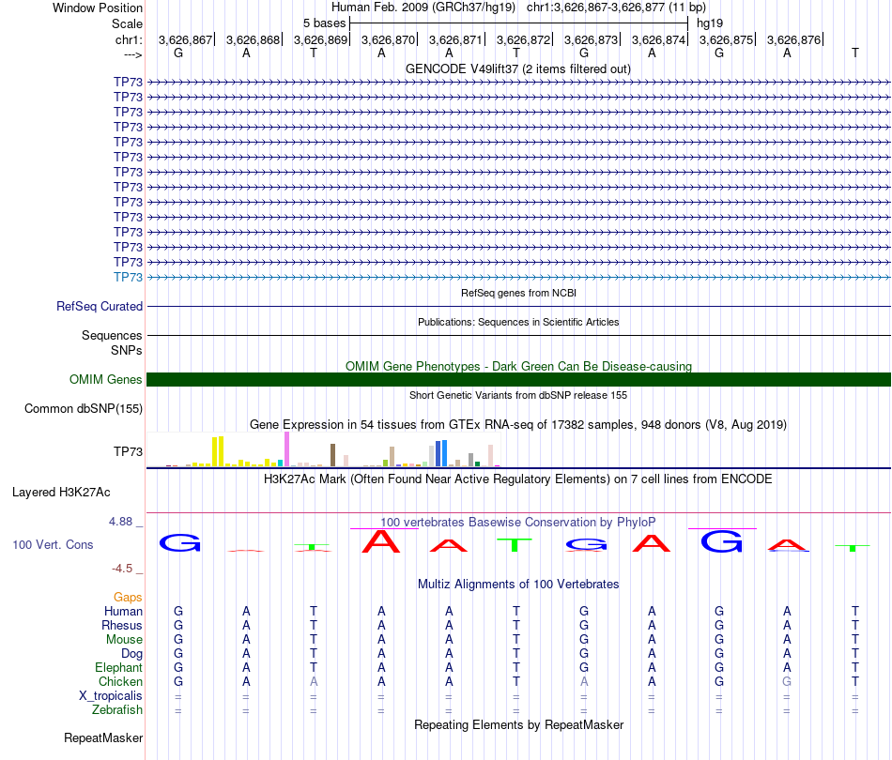Screen dimensions: 892x760
Task: Click the GTEx Gene Expression in 54 tissues title
Action: click(518, 425)
